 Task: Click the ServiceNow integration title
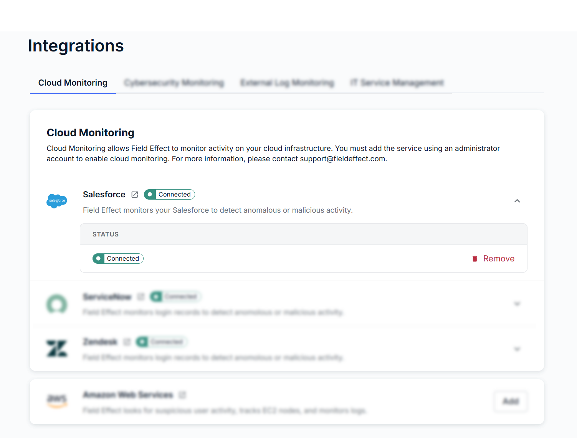107,297
